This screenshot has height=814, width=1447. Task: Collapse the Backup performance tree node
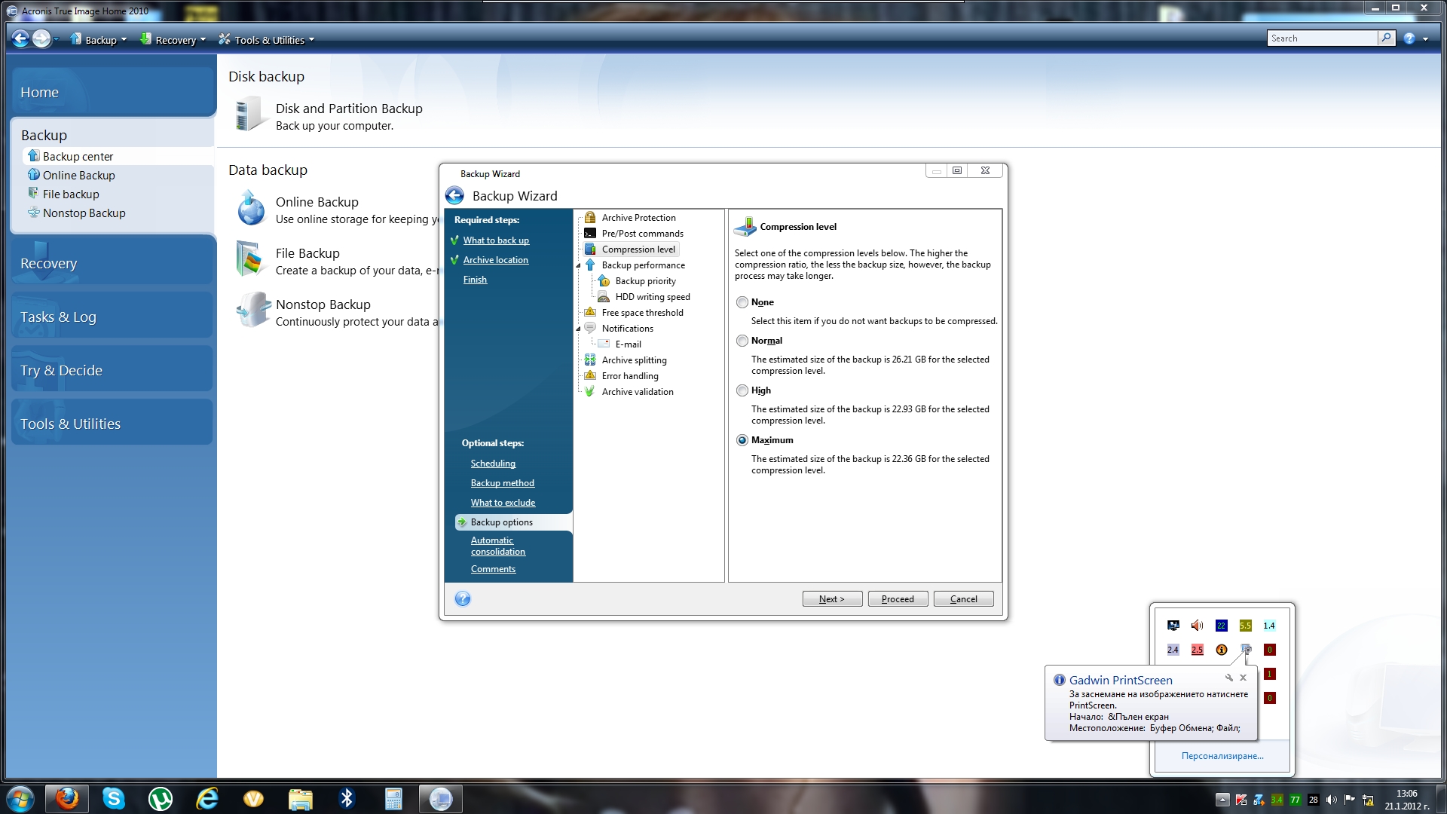pos(578,266)
